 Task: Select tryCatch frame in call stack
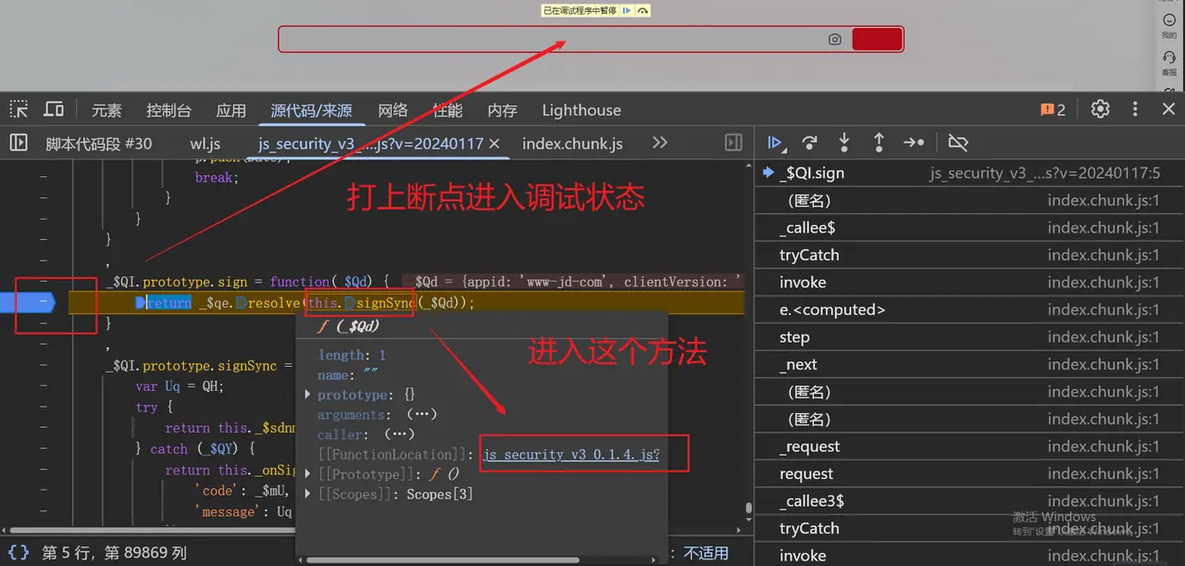[x=809, y=255]
